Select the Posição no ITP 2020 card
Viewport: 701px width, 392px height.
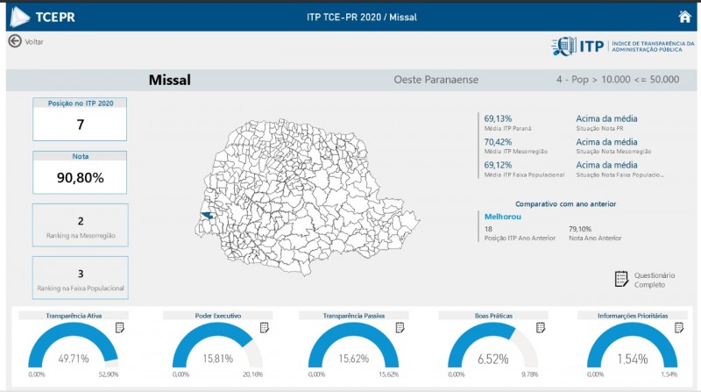click(x=81, y=118)
